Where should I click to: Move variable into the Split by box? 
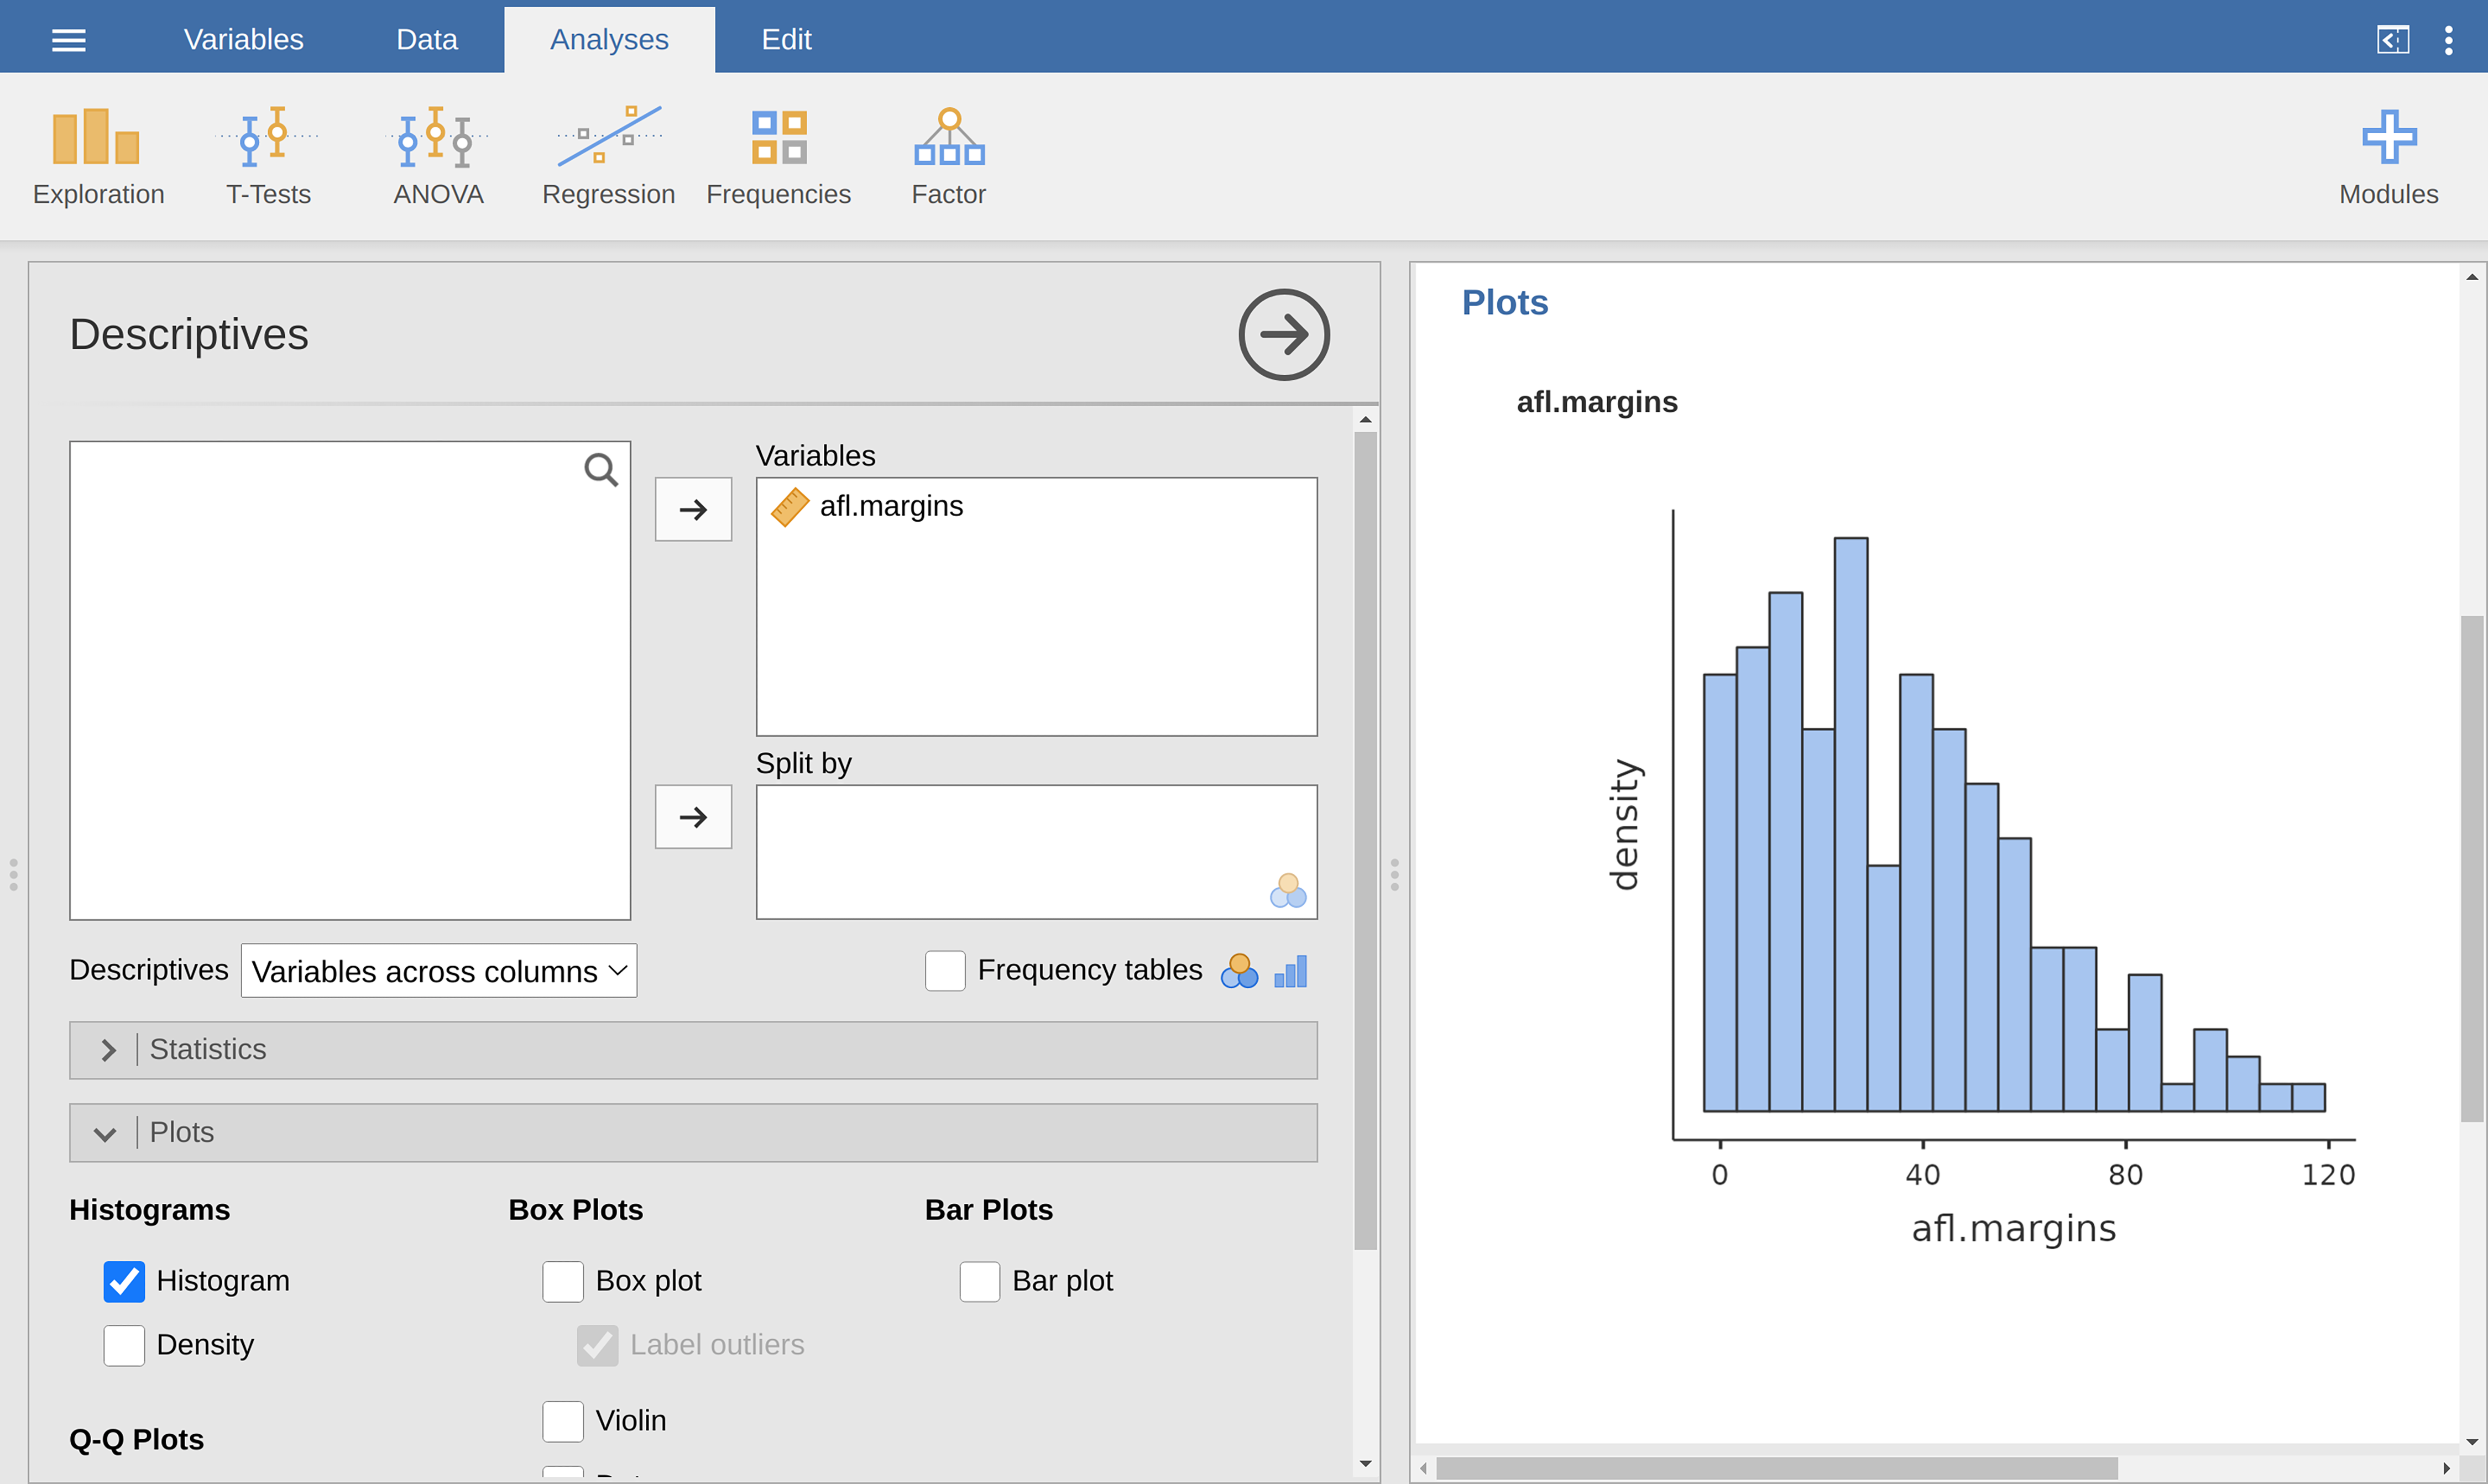point(693,817)
